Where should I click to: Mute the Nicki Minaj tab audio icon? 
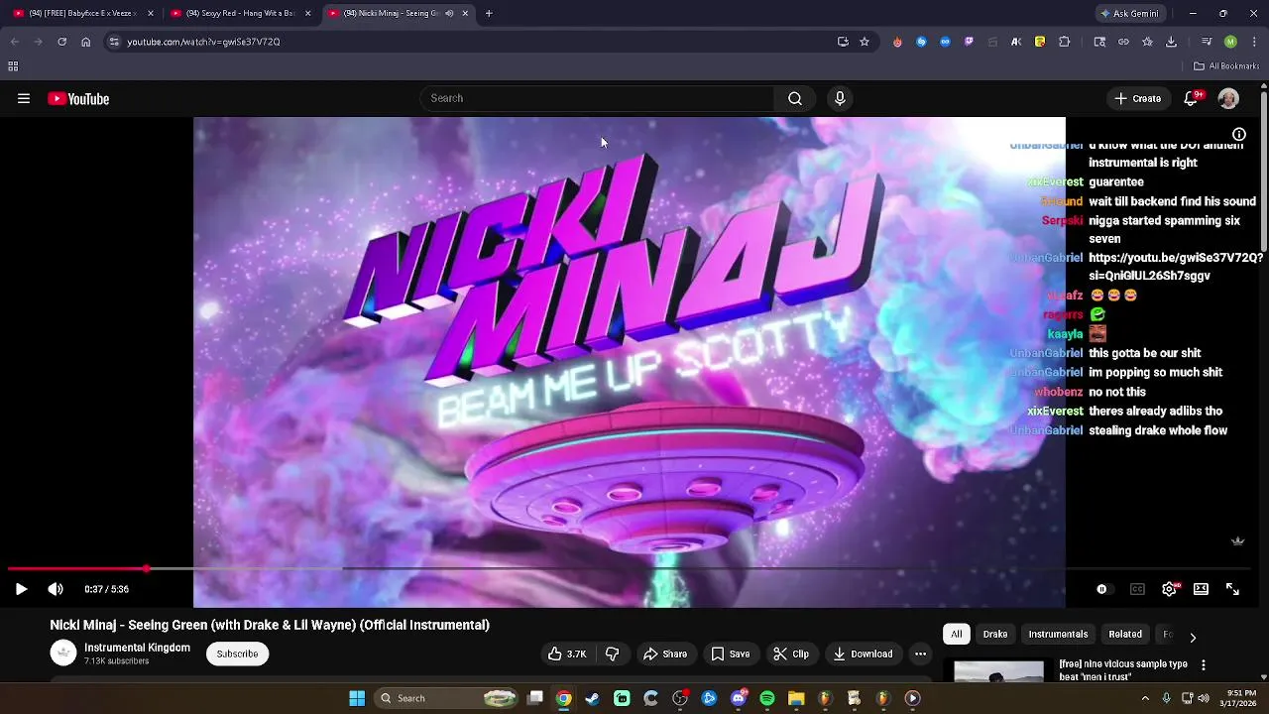449,13
